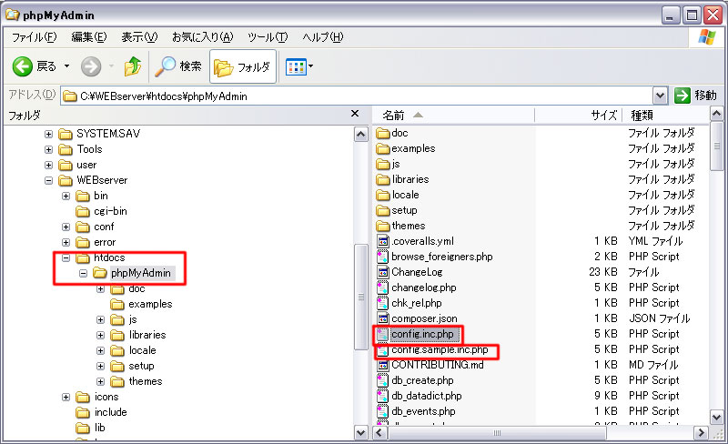The height and width of the screenshot is (444, 728).
Task: Click the Forward arrow button
Action: [x=91, y=67]
